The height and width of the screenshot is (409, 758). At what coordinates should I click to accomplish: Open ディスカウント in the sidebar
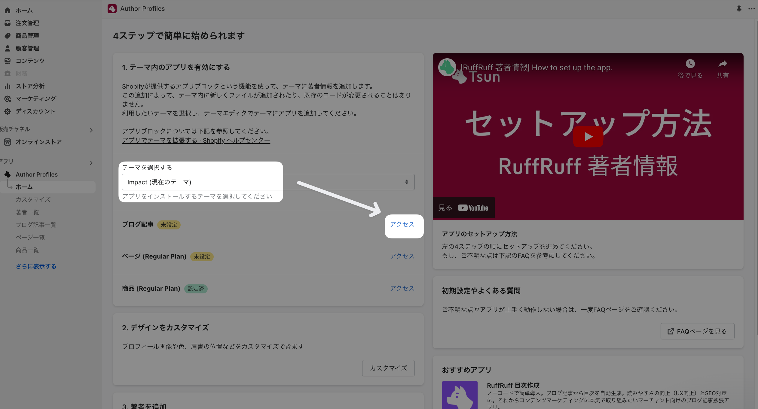35,111
